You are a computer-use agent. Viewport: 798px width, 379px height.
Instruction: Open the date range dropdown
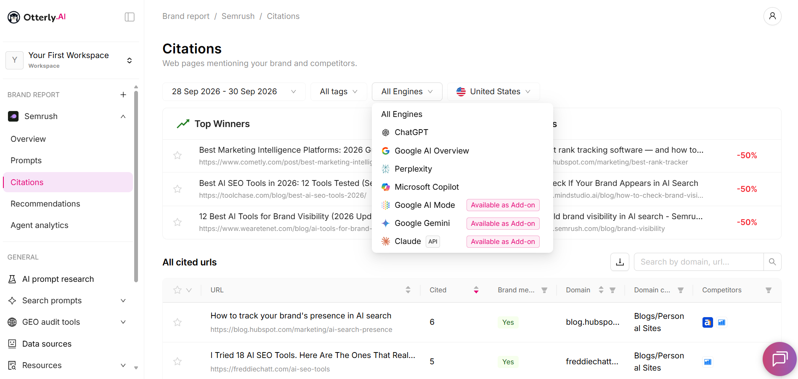(x=234, y=92)
